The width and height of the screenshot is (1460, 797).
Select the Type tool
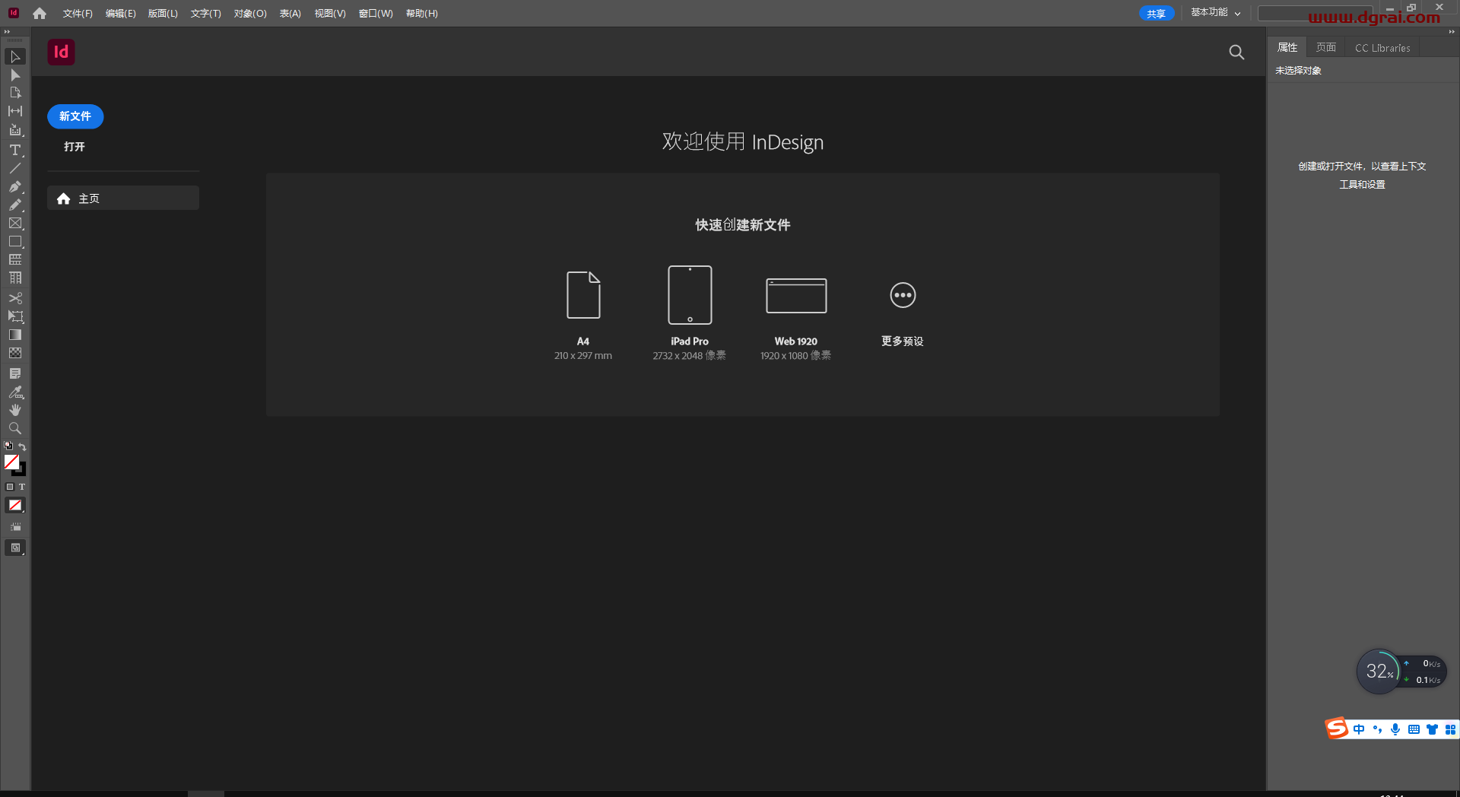15,150
